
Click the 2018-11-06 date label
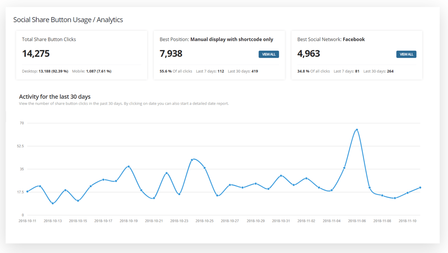pos(357,221)
